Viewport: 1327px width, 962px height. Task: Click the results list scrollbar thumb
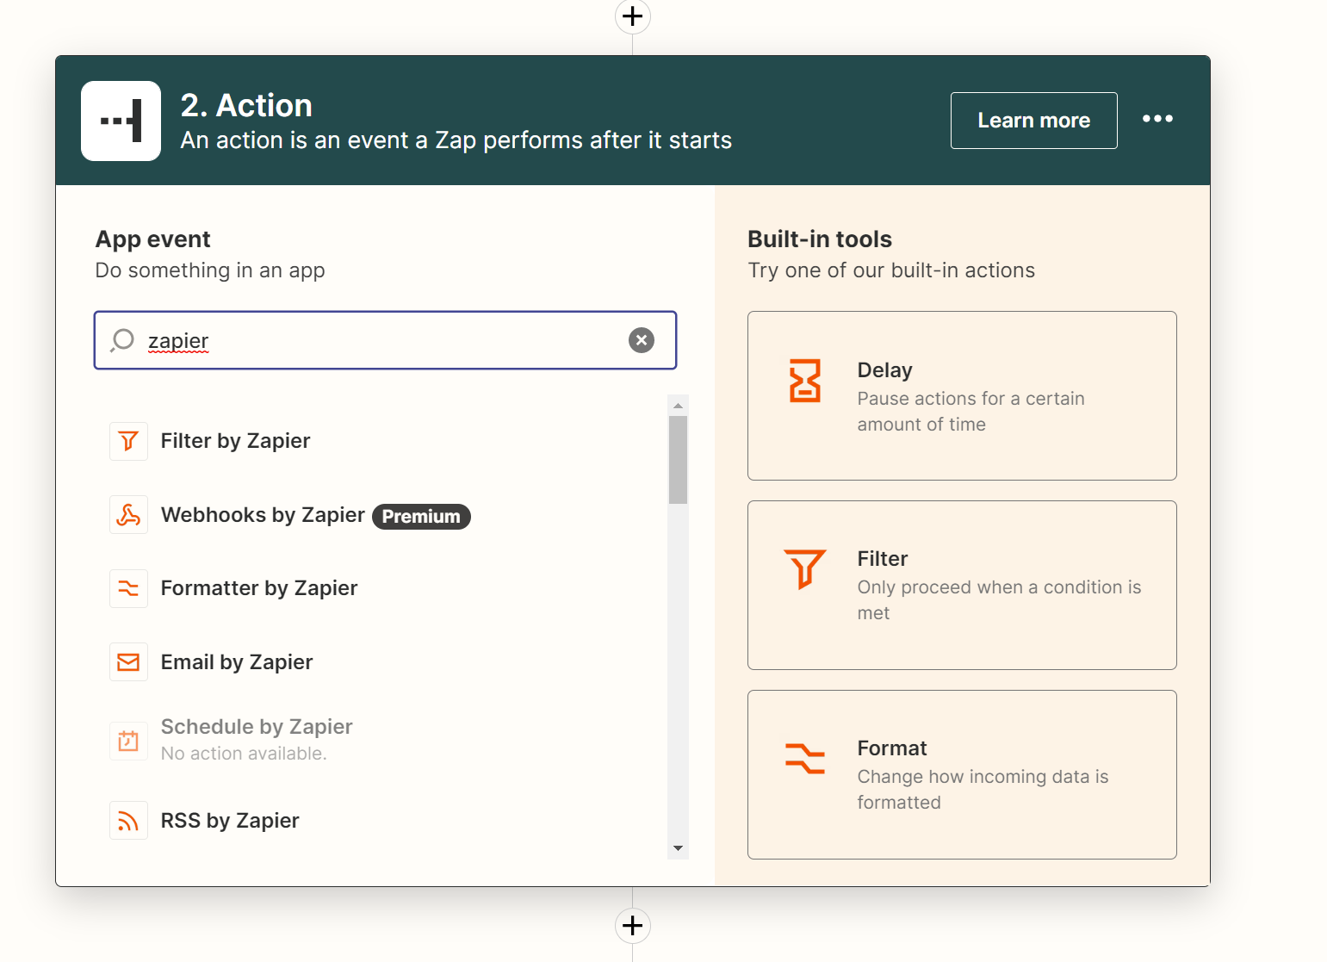click(678, 460)
